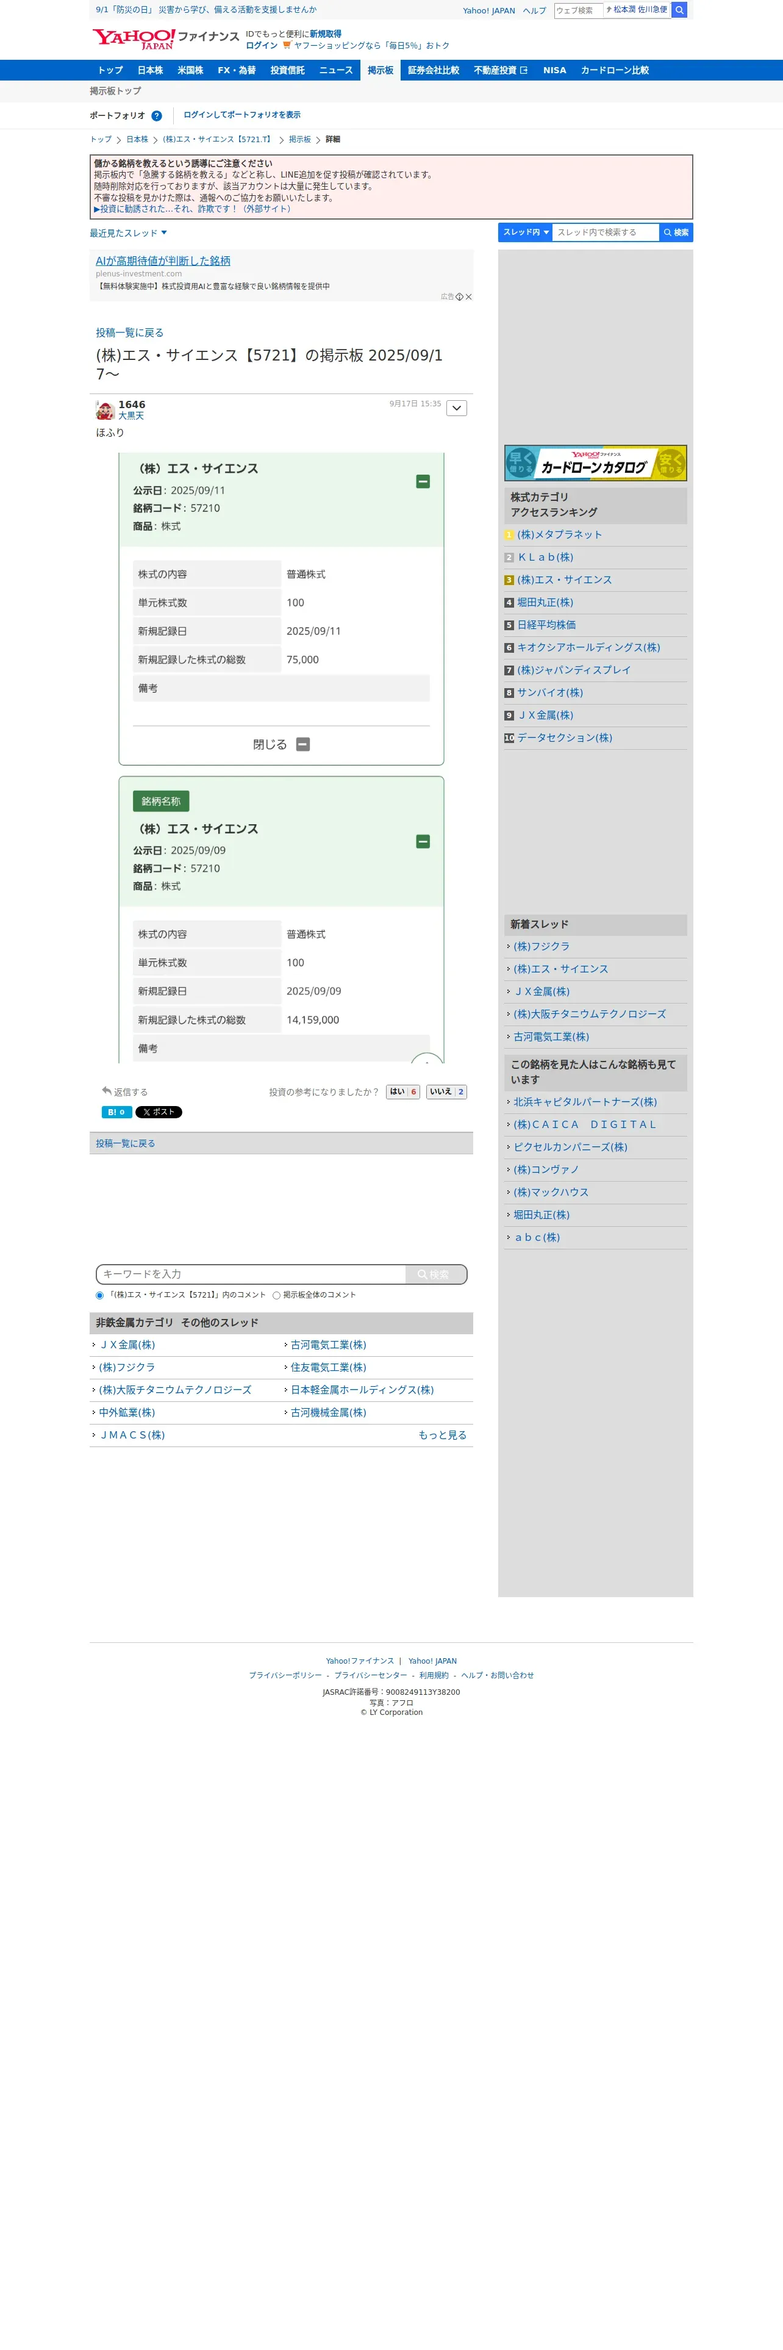Open new thread (株)フジクラ in sidebar
This screenshot has width=783, height=2350.
(542, 947)
